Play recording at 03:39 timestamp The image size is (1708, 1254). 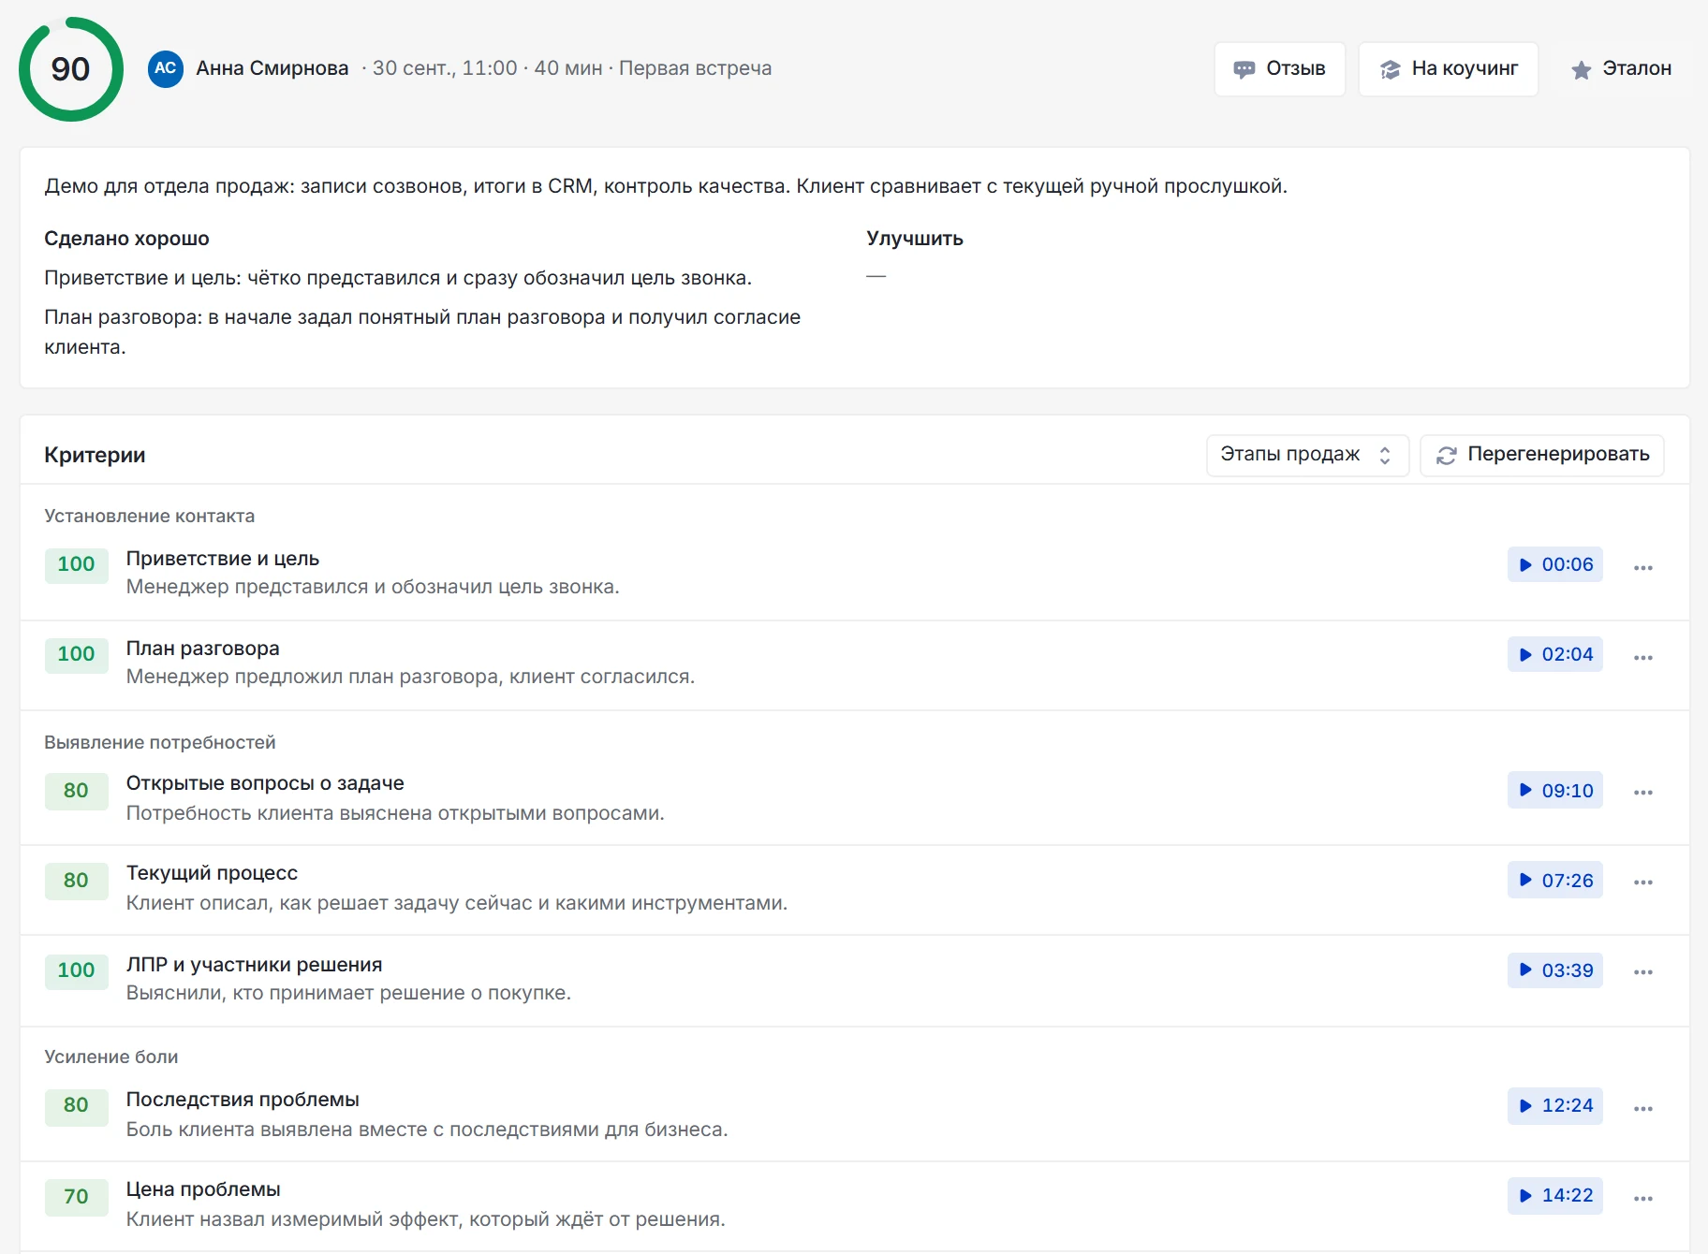point(1554,970)
